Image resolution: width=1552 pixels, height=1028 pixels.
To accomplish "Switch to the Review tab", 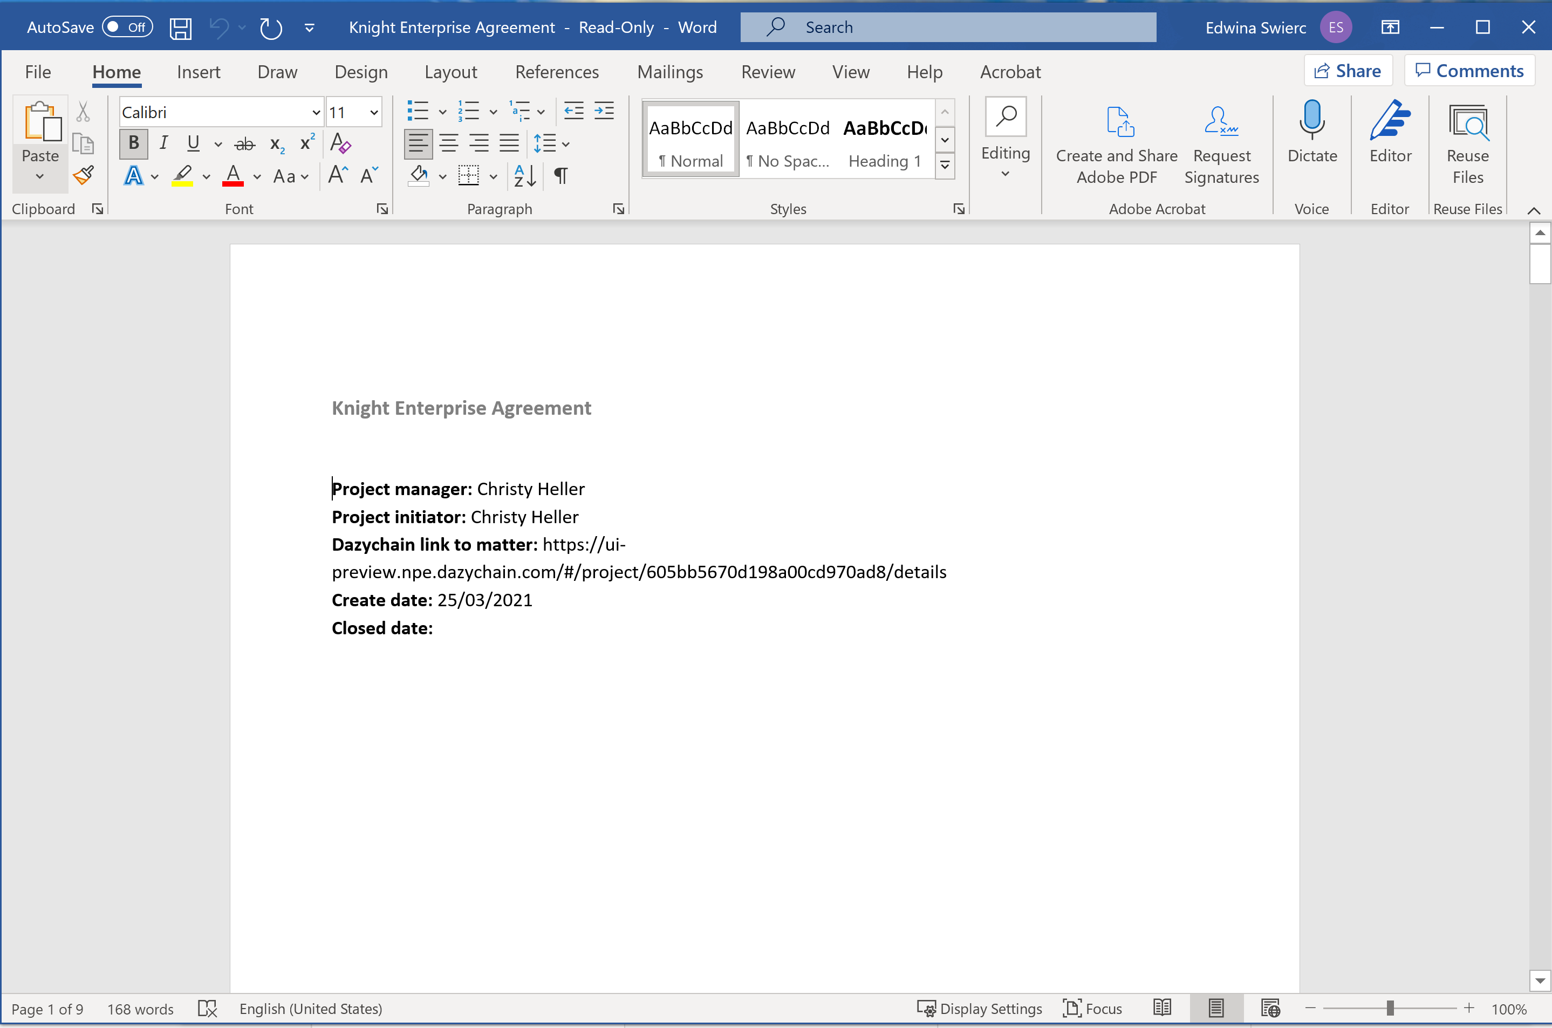I will [768, 71].
